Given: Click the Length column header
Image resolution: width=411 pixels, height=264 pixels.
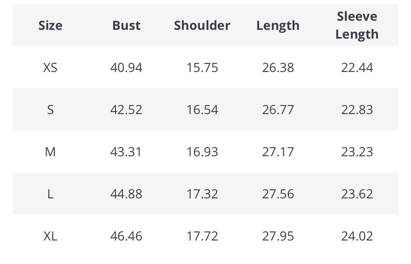Looking at the screenshot, I should 278,25.
